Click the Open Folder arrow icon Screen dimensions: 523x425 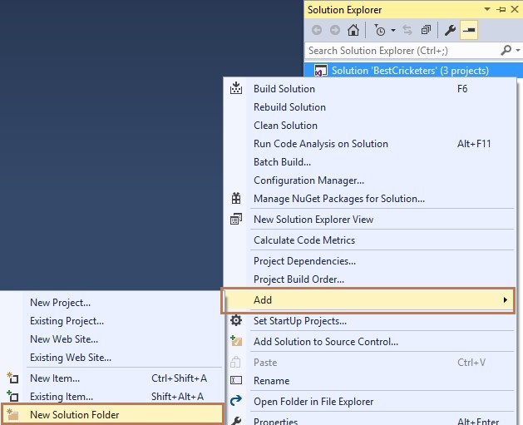236,401
